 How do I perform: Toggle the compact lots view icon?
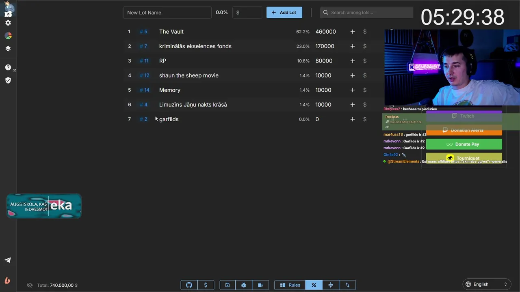tap(331, 285)
